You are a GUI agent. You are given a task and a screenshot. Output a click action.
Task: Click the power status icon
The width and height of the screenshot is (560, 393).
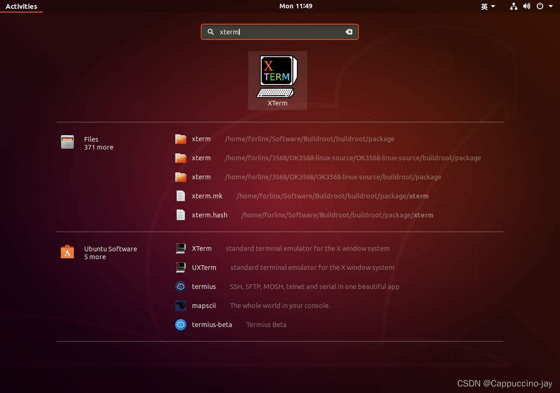click(x=540, y=6)
